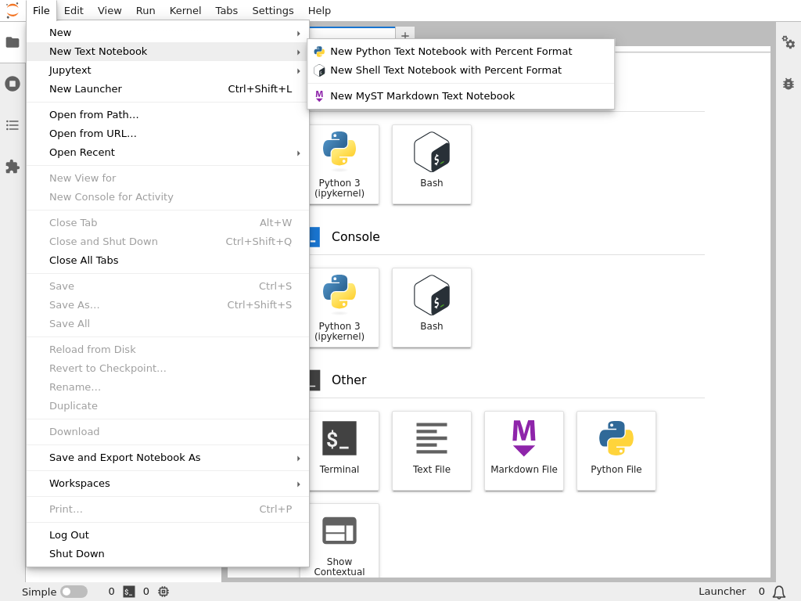Image resolution: width=801 pixels, height=601 pixels.
Task: Create a new Text File from launcher
Action: [x=432, y=451]
